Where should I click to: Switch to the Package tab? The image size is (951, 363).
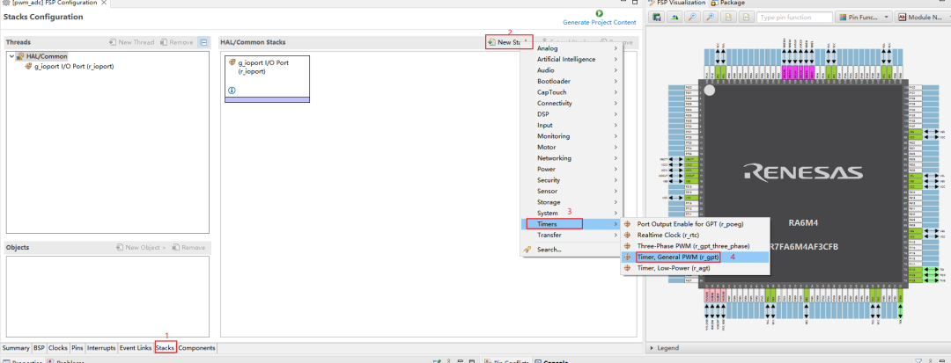pyautogui.click(x=728, y=3)
